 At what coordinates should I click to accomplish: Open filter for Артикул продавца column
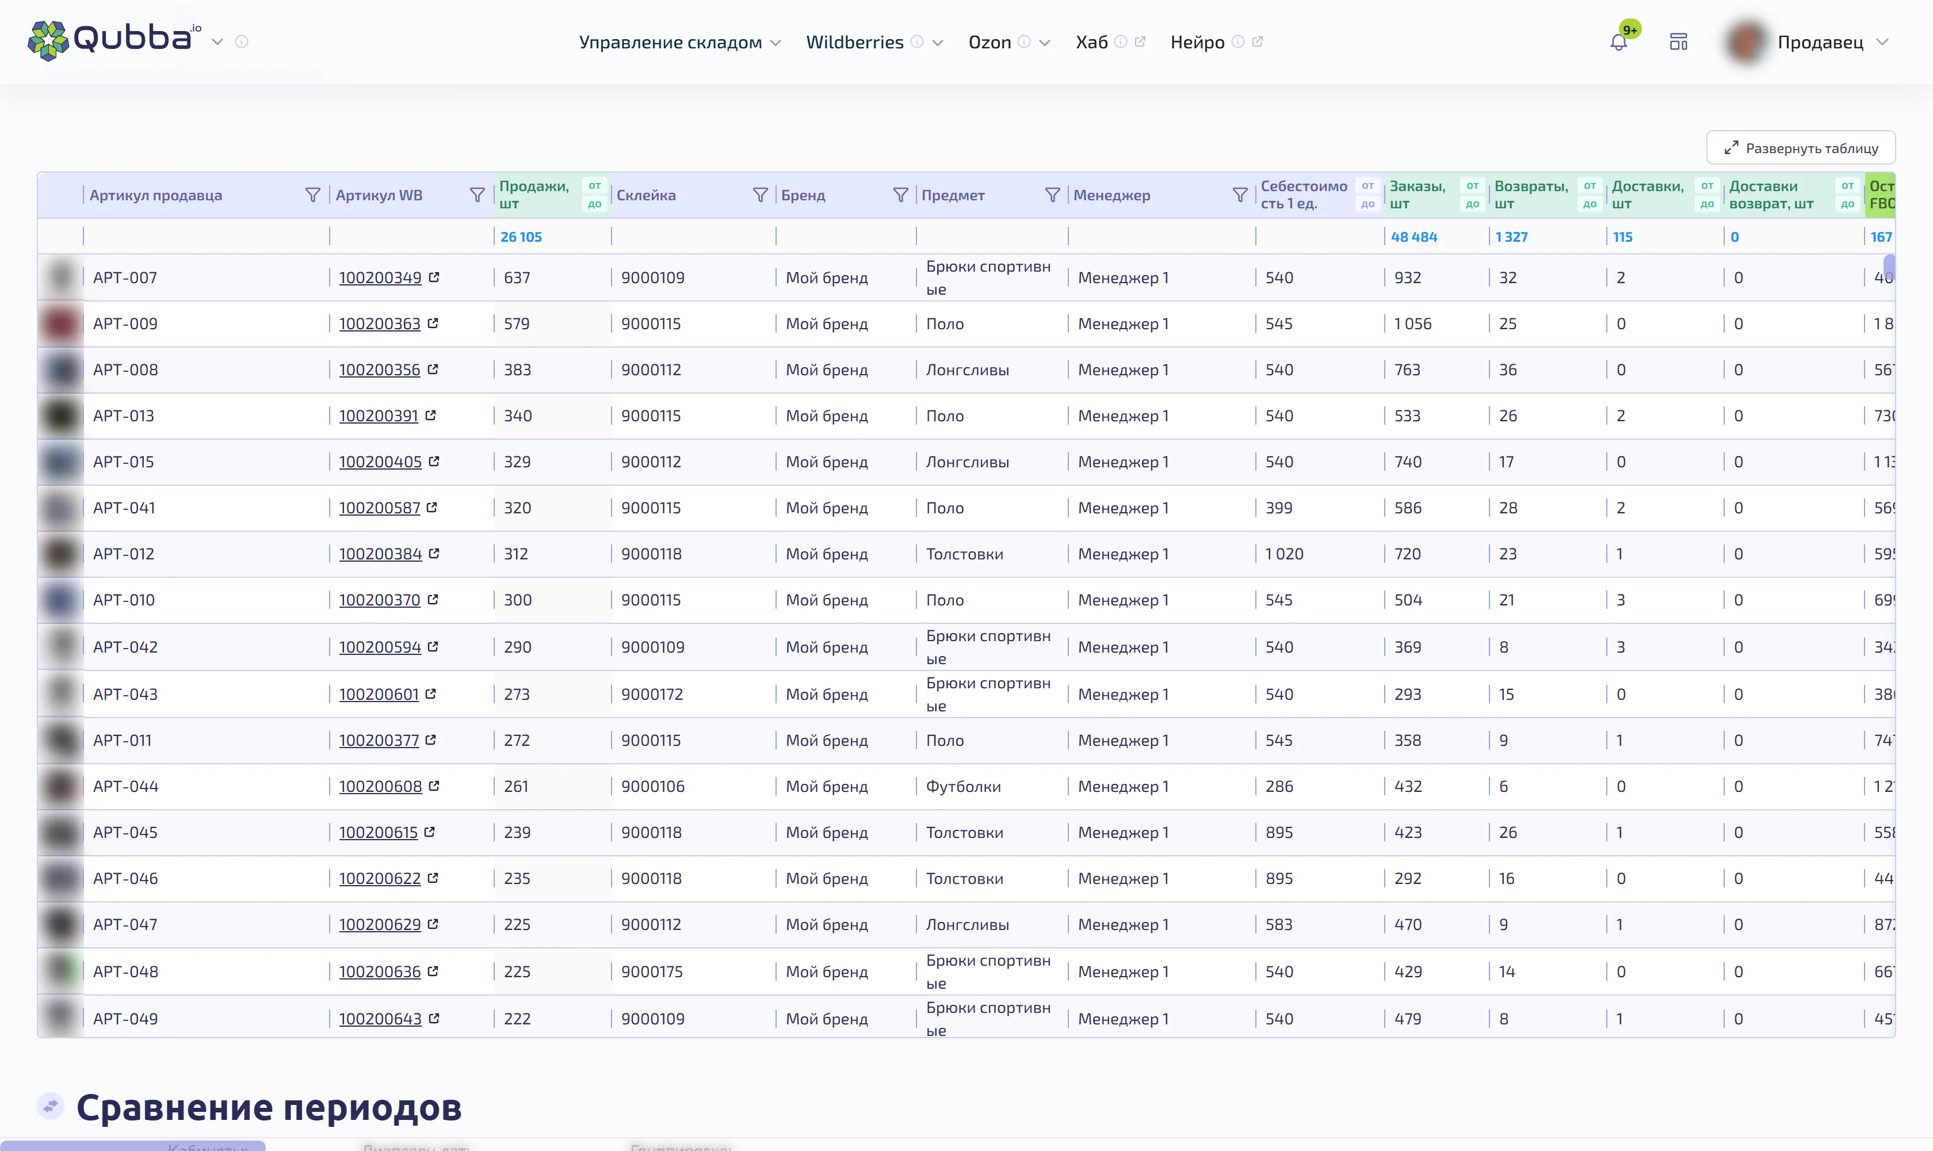pyautogui.click(x=312, y=195)
